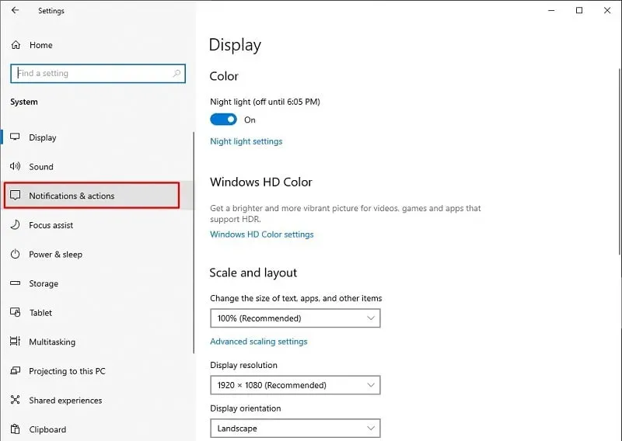622x441 pixels.
Task: Click Advanced scaling settings link
Action: click(258, 342)
